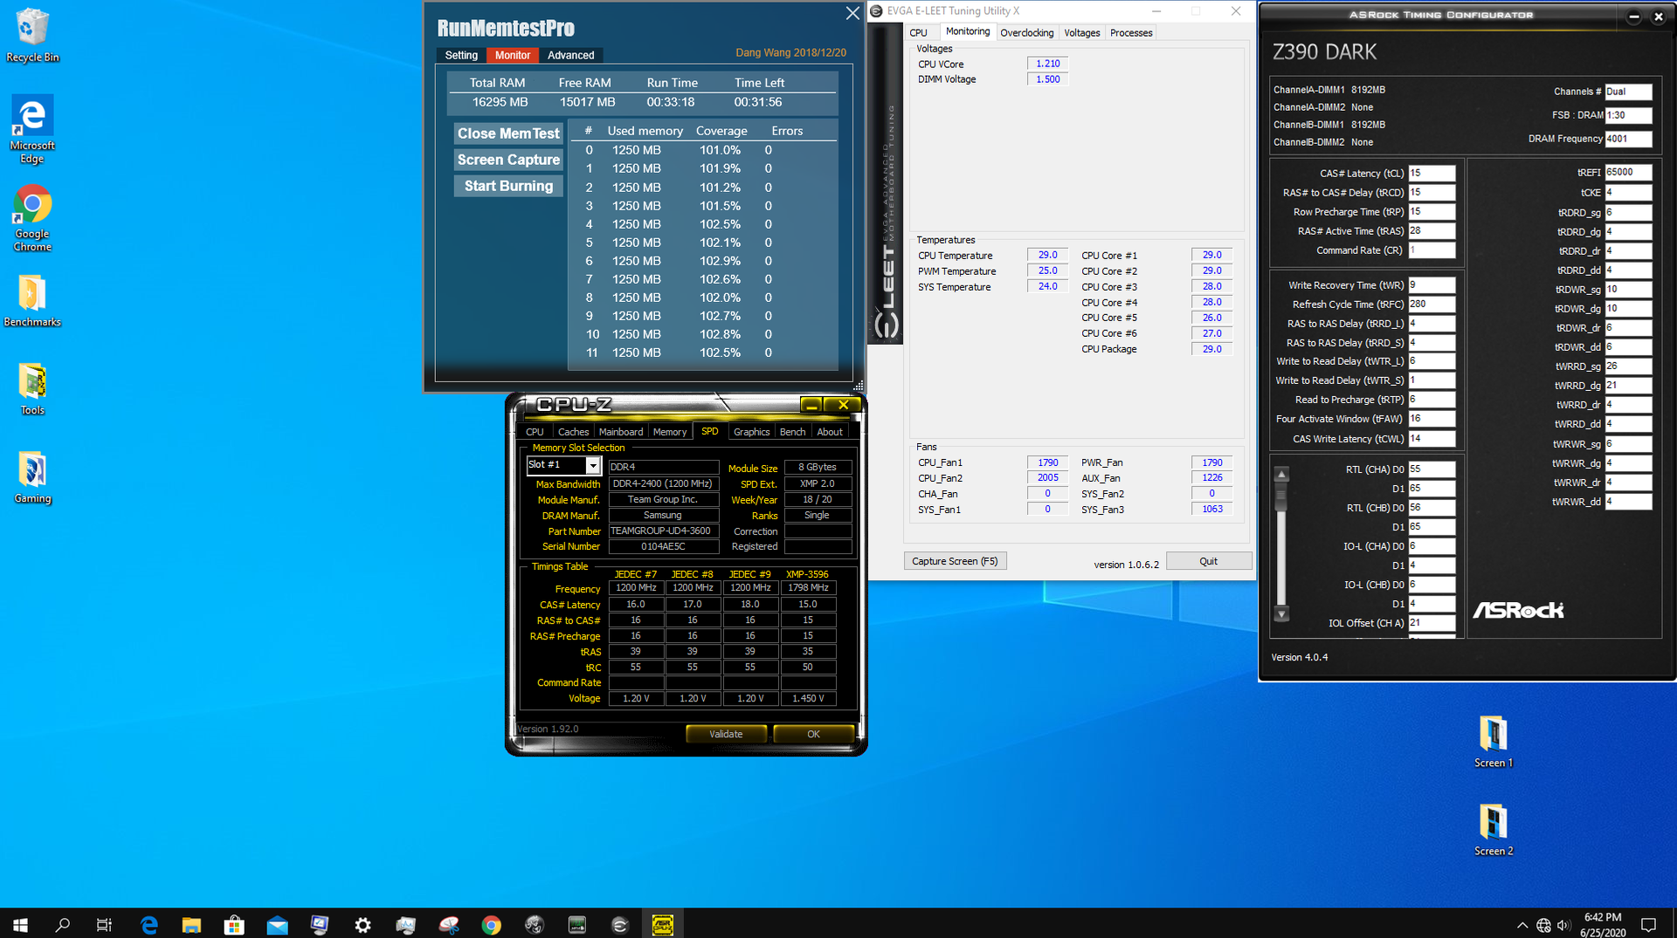
Task: Click the taskbar clock showing 6:42 PM
Action: click(x=1602, y=924)
